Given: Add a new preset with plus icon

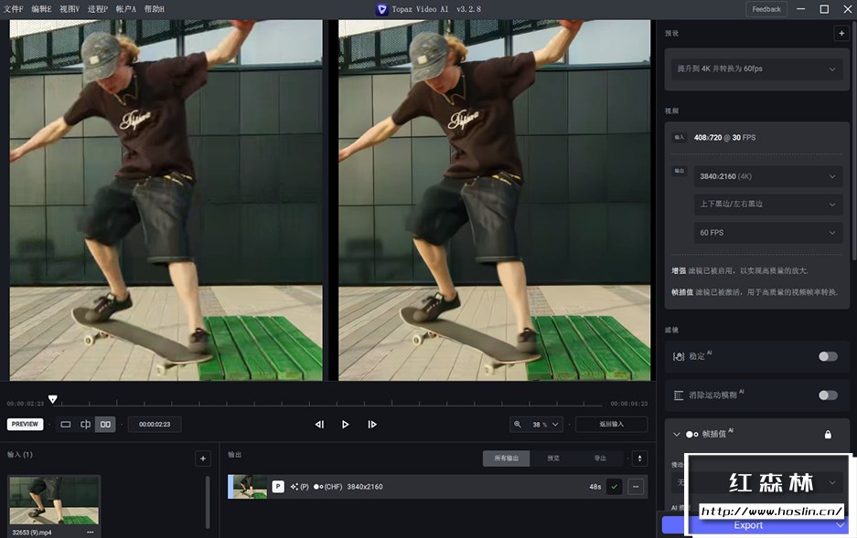Looking at the screenshot, I should click(x=841, y=34).
